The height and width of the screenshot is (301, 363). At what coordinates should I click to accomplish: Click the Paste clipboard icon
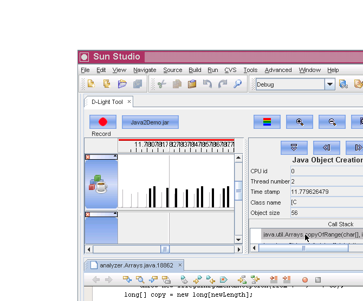[192, 84]
